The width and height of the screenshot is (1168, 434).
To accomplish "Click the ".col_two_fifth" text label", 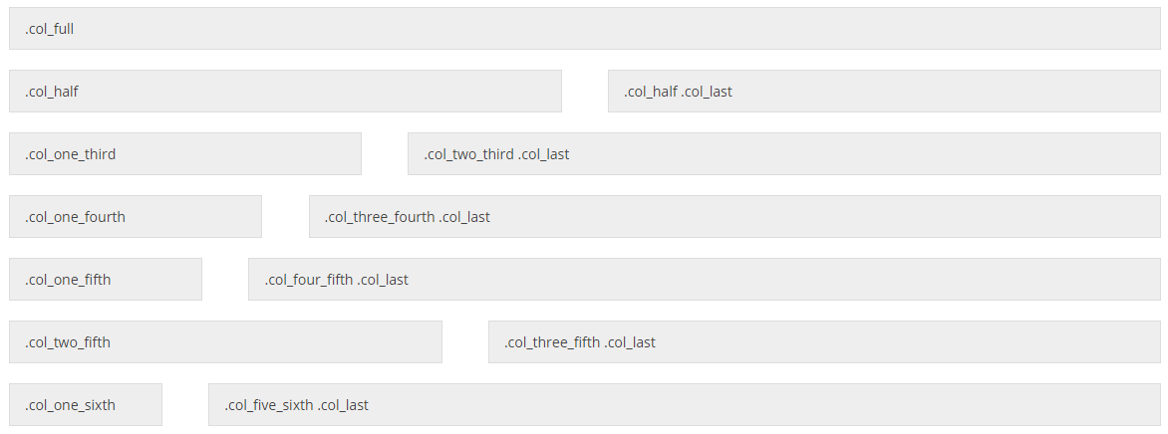I will tap(68, 342).
